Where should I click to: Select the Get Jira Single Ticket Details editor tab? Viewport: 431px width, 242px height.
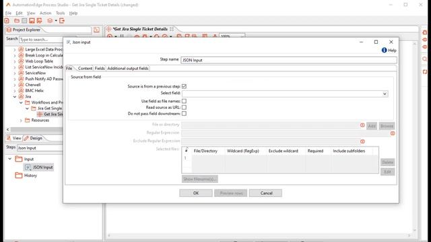click(x=141, y=29)
